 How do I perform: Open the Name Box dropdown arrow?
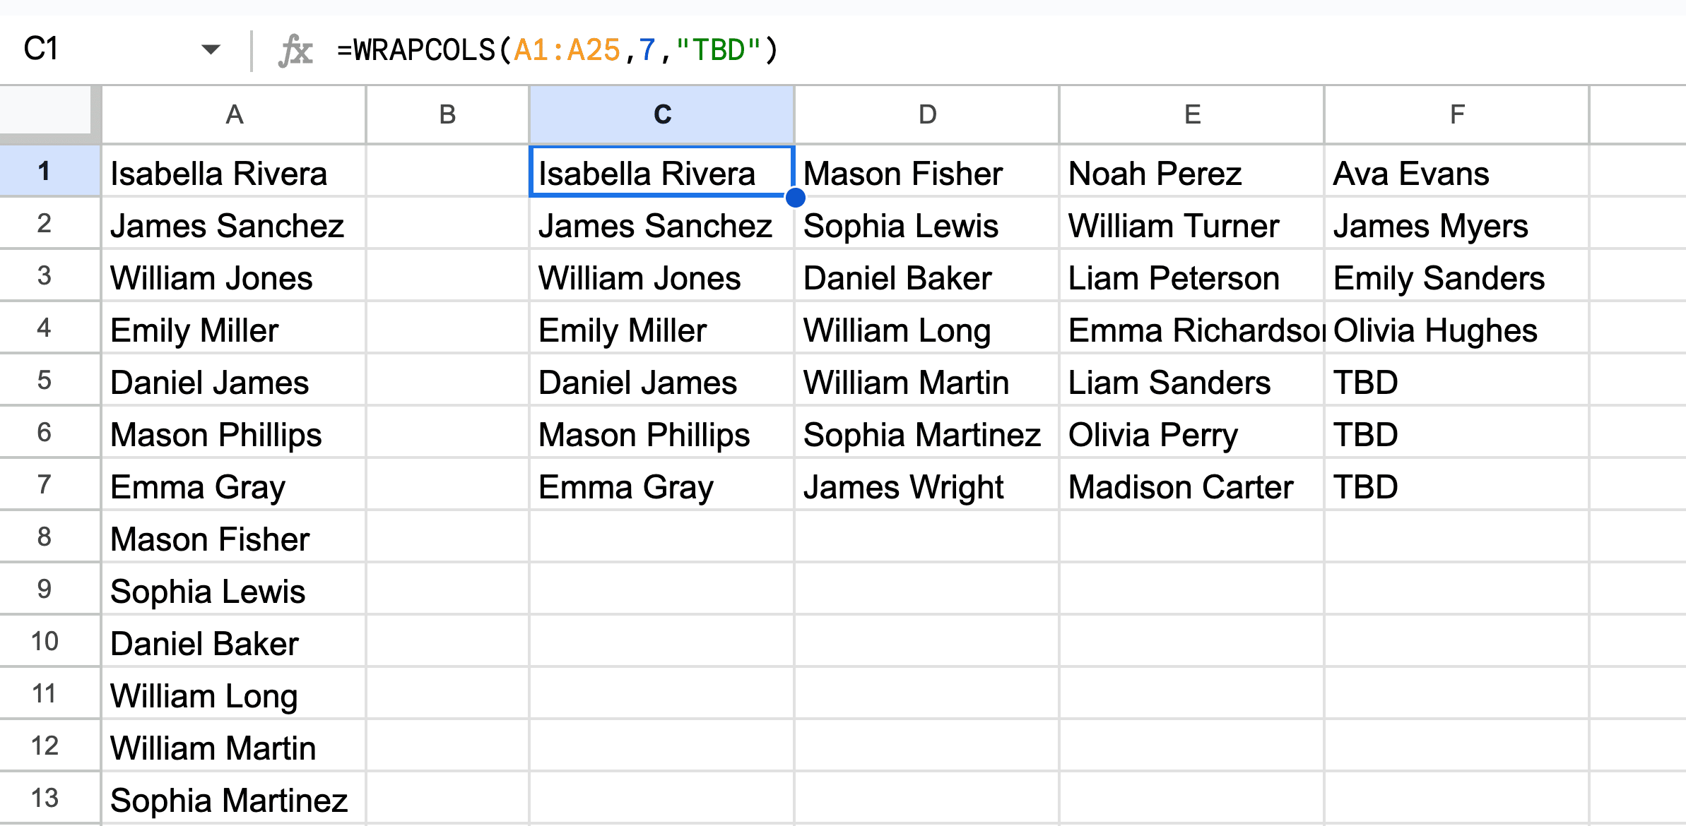211,49
